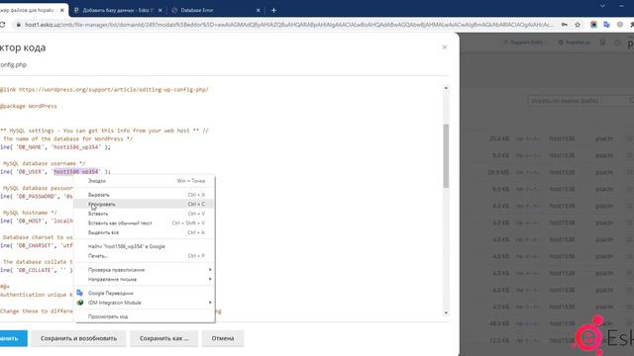Choose 'Вырезать' in the context menu
Image resolution: width=634 pixels, height=356 pixels.
tap(146, 195)
